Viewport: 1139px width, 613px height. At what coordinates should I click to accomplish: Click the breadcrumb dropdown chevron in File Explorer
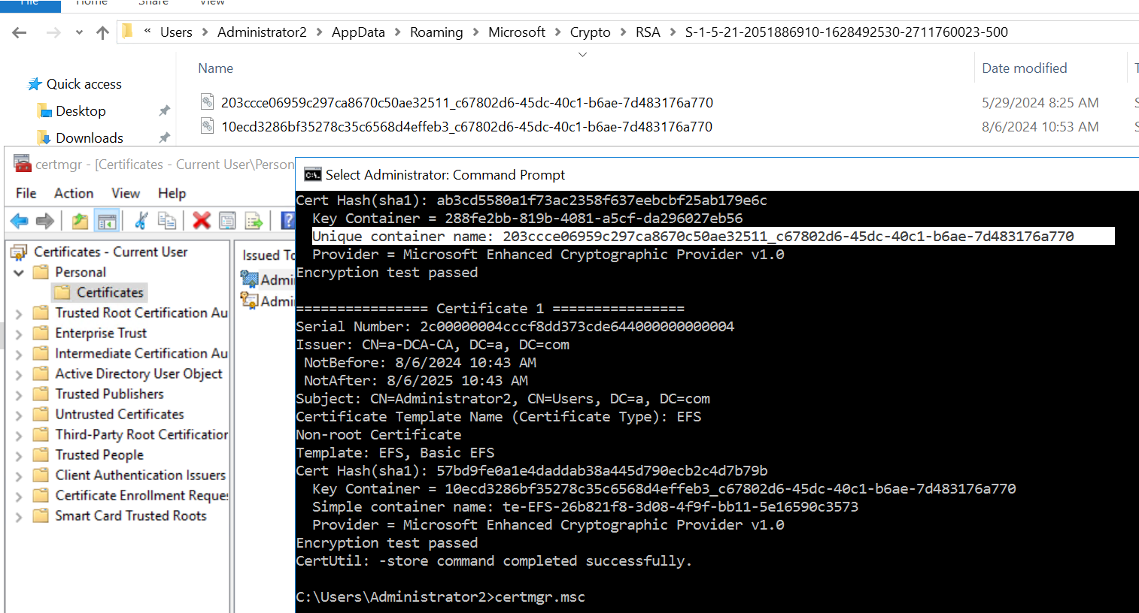click(x=582, y=54)
